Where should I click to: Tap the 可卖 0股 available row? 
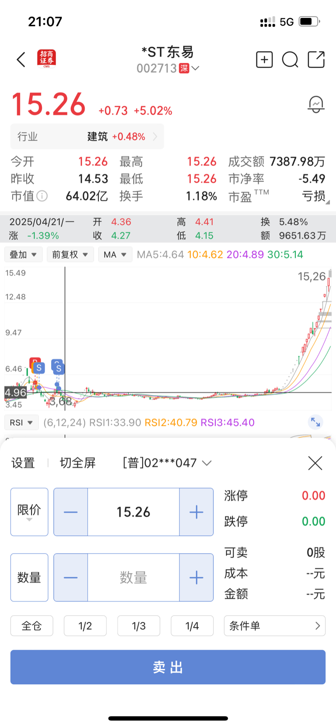[275, 552]
